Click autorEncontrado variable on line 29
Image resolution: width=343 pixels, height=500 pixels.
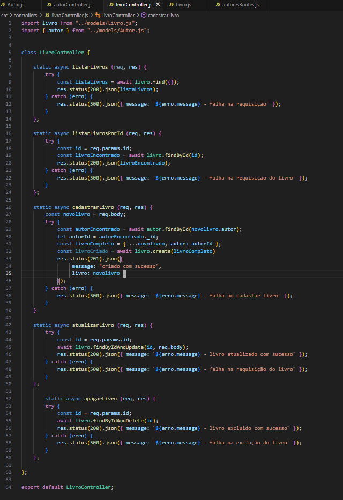[98, 229]
